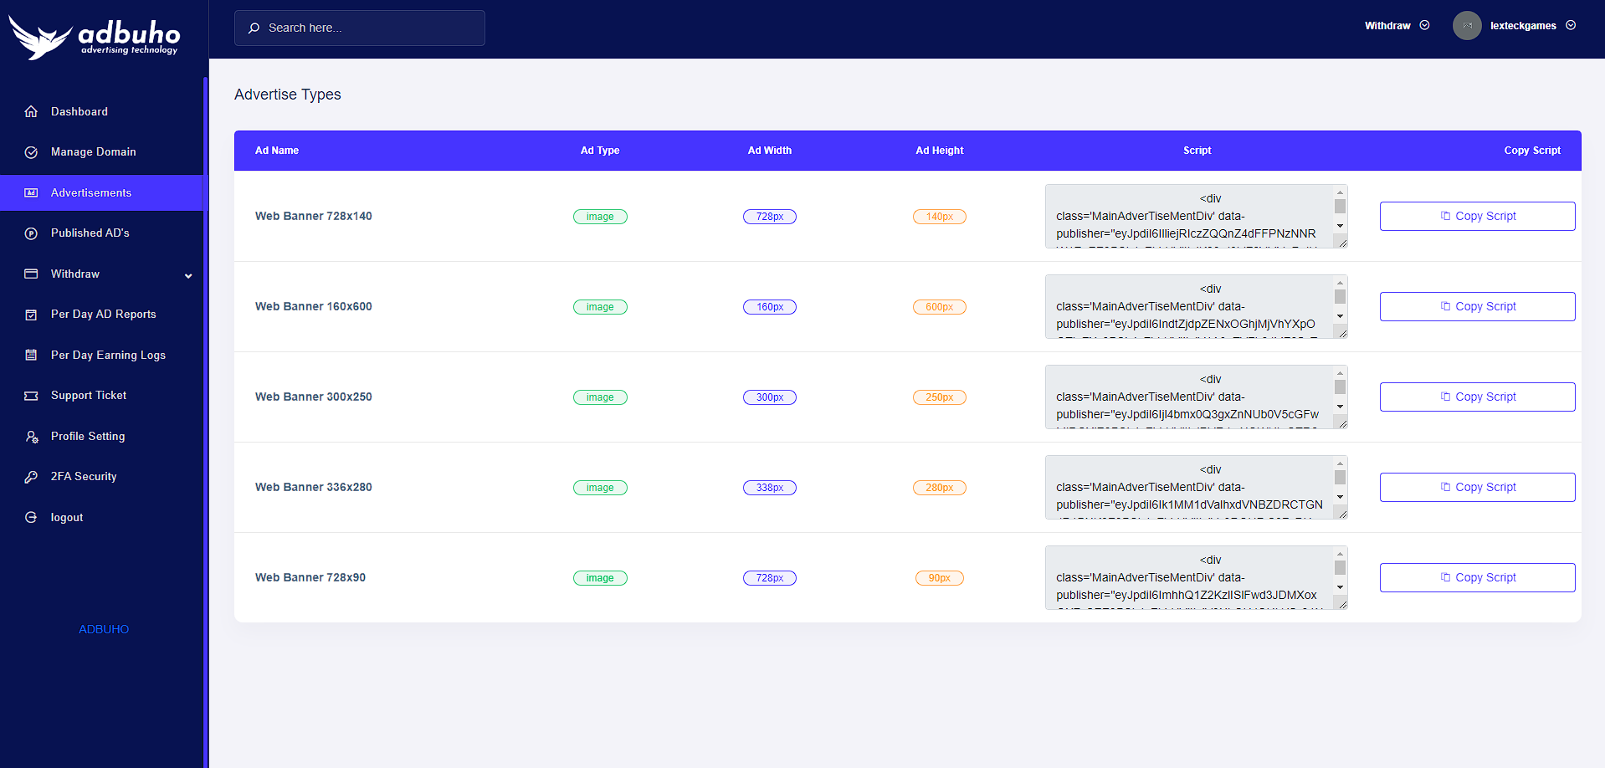Click the Per Day AD Reports icon
This screenshot has width=1605, height=768.
pyautogui.click(x=31, y=315)
